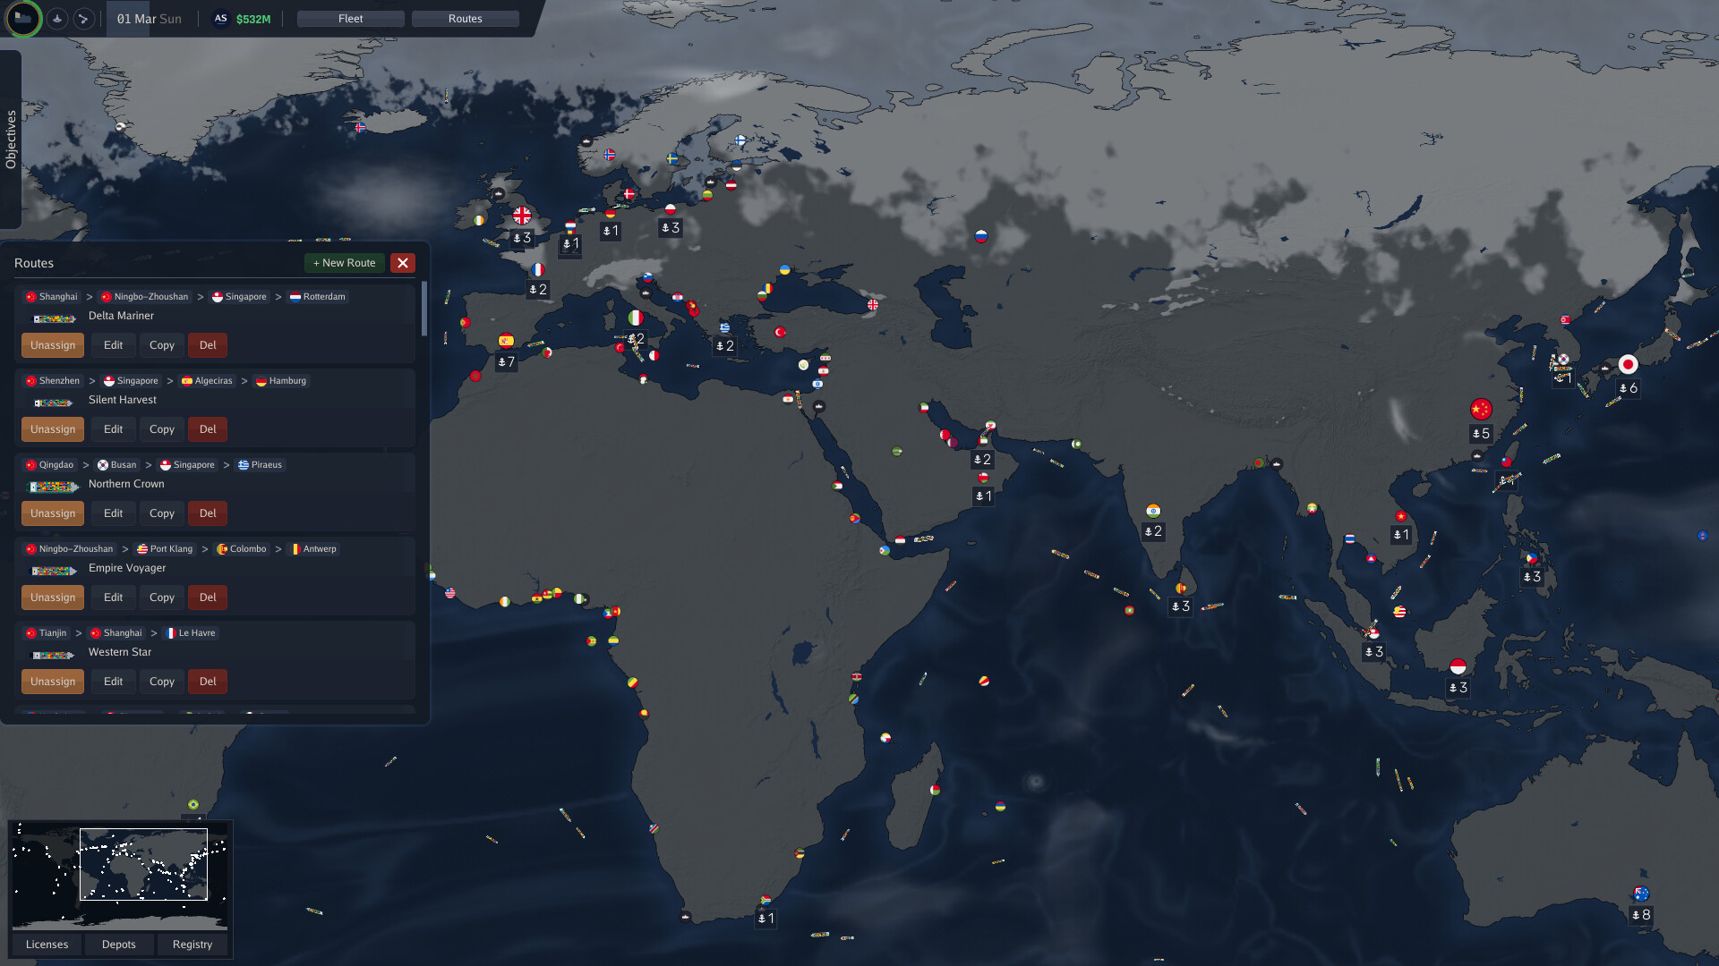Close the Routes panel
Screen dimensions: 1719x966
coord(403,263)
